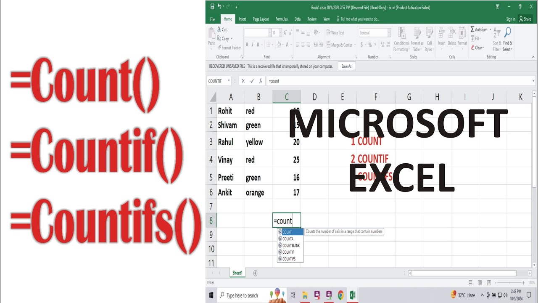Screen dimensions: 538x303
Task: Click the Format as Table icon
Action: [417, 33]
